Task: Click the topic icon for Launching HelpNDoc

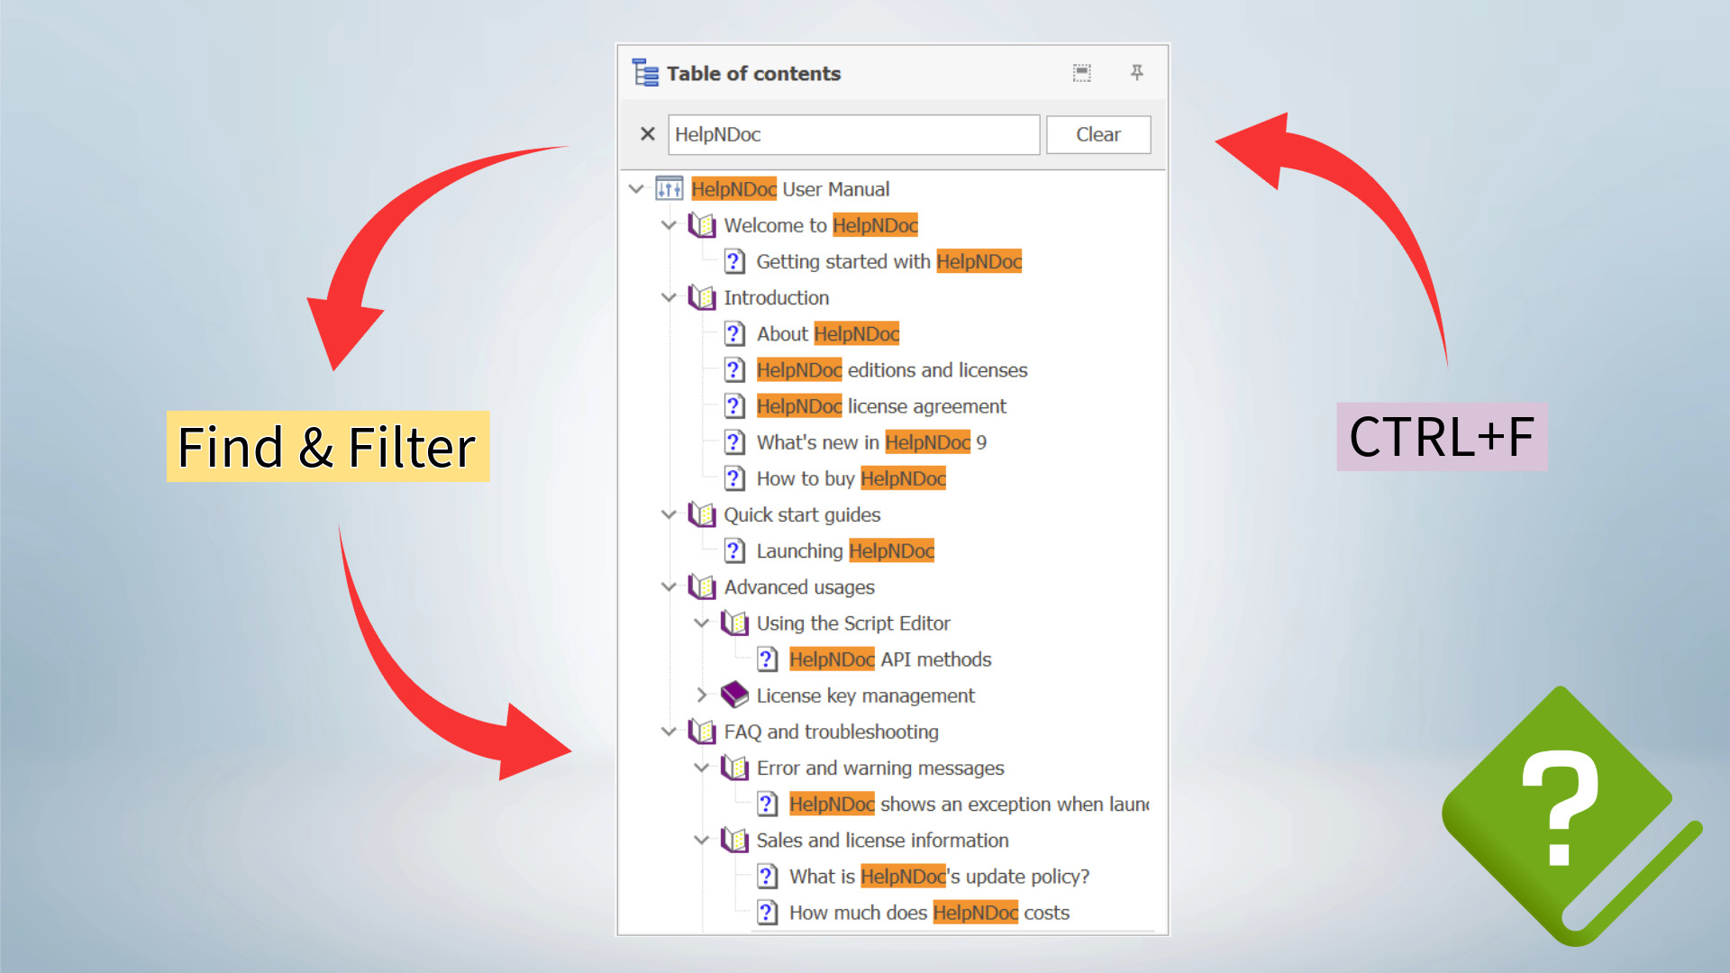Action: tap(734, 551)
